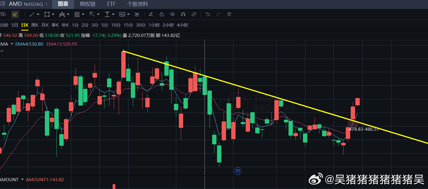428x189 pixels.
Task: Click the linked shapes icon
Action: pyautogui.click(x=194, y=14)
